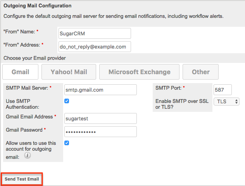Click the Enable SMTP over SSL or TLS label

click(182, 104)
